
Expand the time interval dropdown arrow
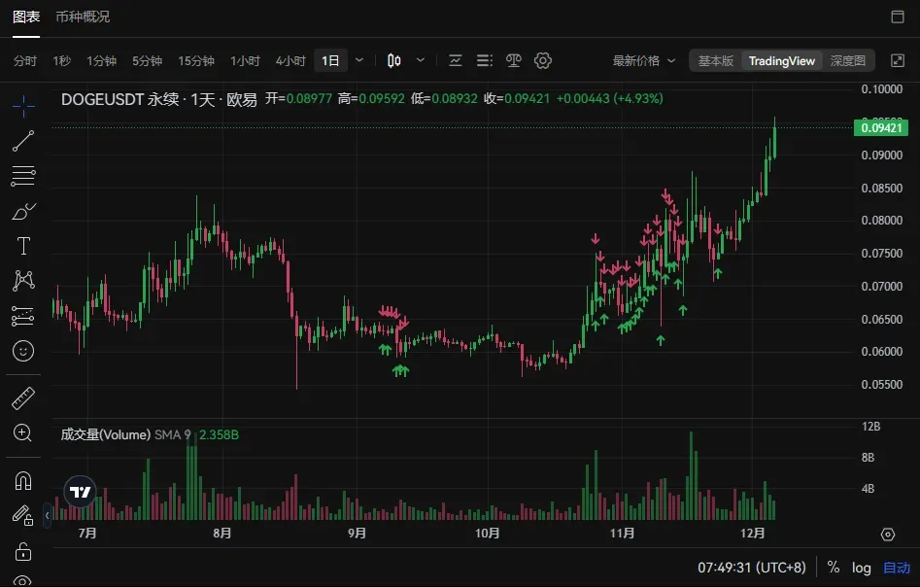[359, 60]
